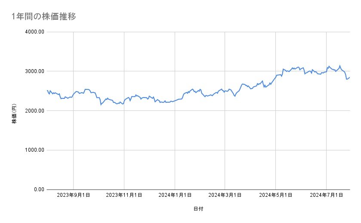Click the blue line's peak after 2024年7月1日
361x223 pixels.
coord(340,66)
